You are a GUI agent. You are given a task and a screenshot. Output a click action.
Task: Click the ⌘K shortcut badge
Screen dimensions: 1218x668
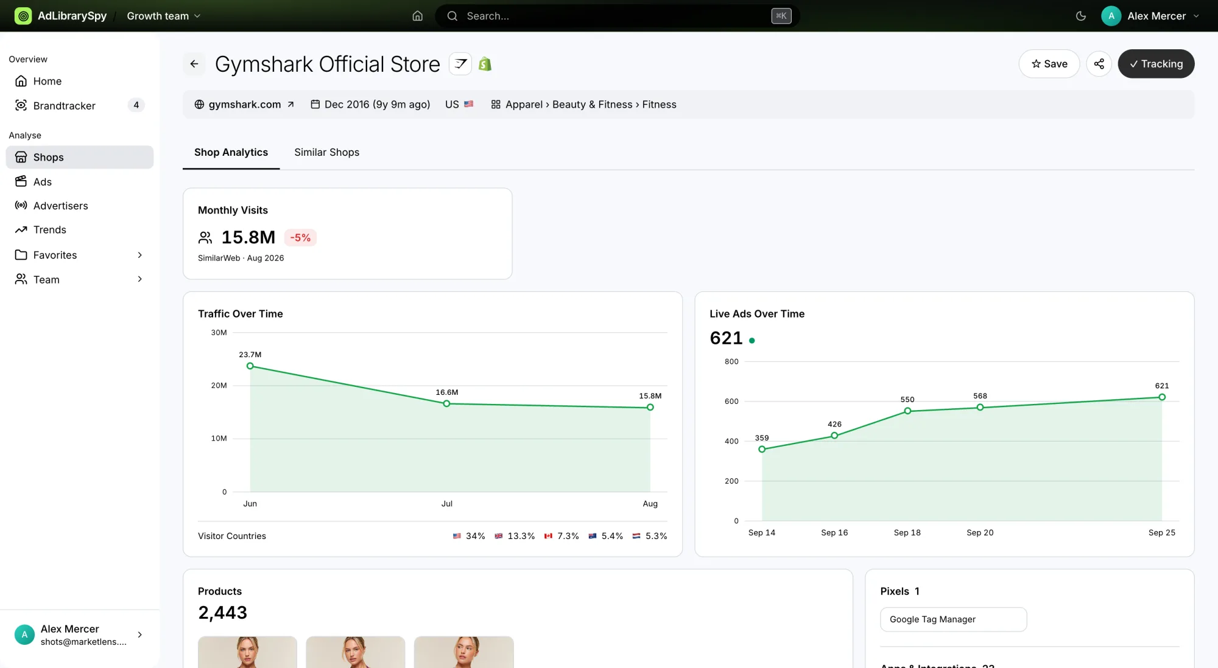pos(781,16)
